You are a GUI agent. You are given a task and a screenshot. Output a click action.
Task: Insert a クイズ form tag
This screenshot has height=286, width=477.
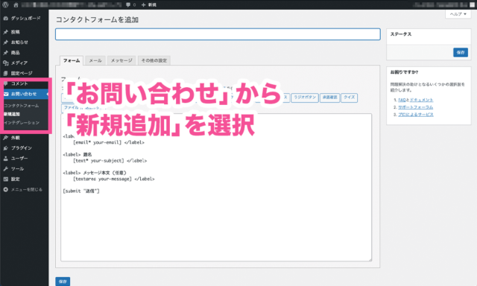click(x=350, y=98)
